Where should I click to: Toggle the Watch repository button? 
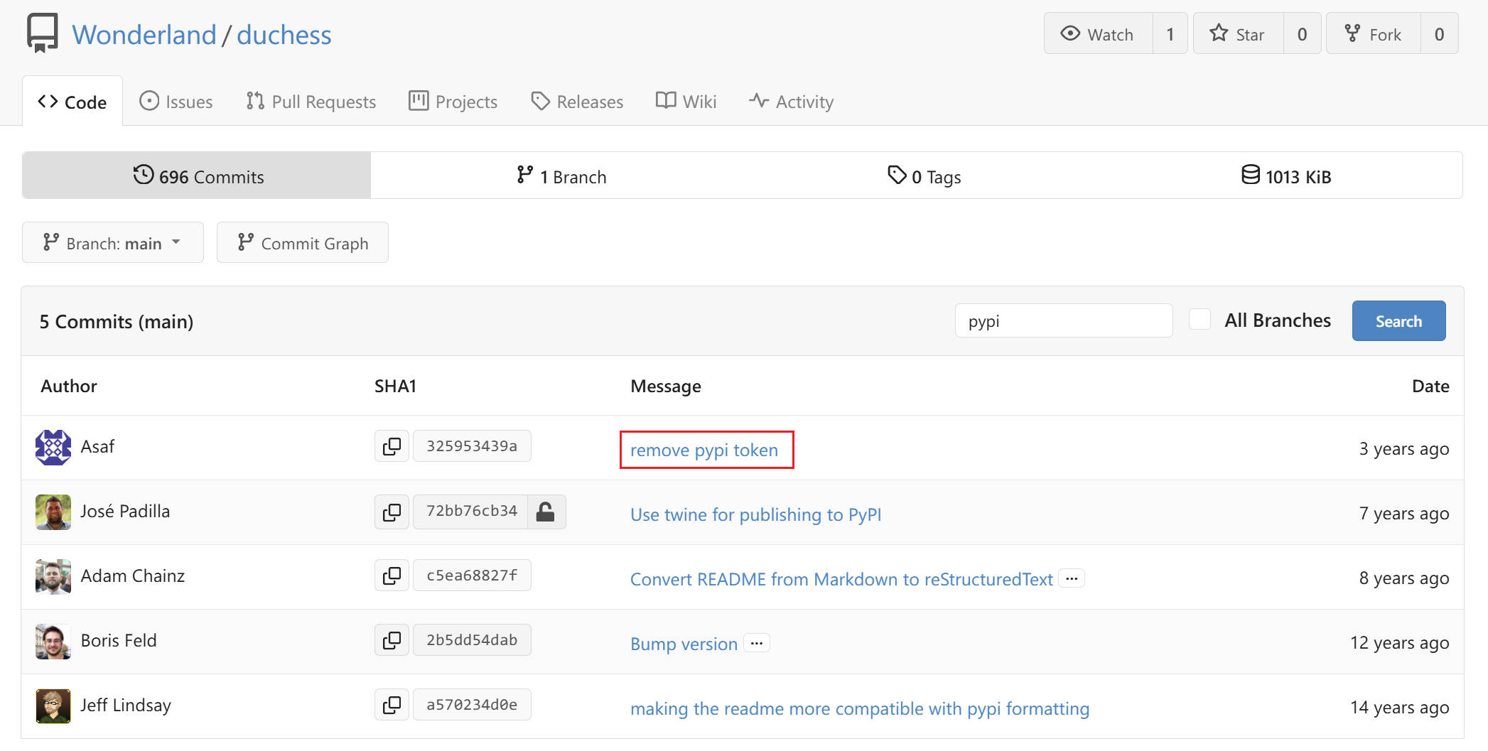[x=1098, y=33]
